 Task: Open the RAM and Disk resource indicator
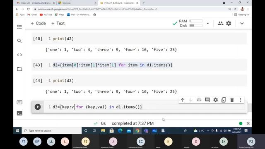point(190,23)
